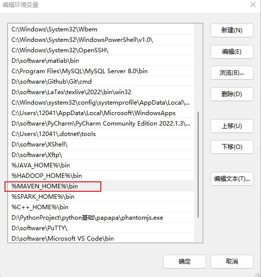The image size is (261, 277).
Task: Select the %HADOOP_HOME%\bin path entry
Action: [x=101, y=175]
